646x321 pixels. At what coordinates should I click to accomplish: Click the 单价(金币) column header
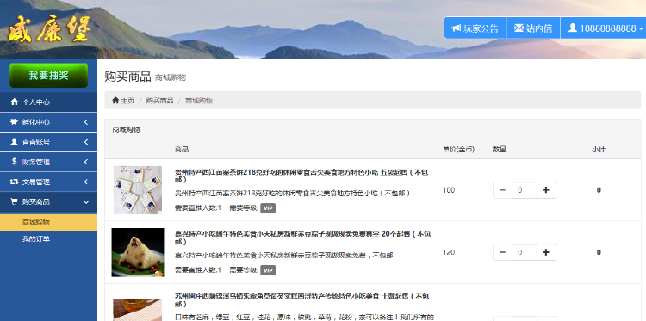click(458, 150)
